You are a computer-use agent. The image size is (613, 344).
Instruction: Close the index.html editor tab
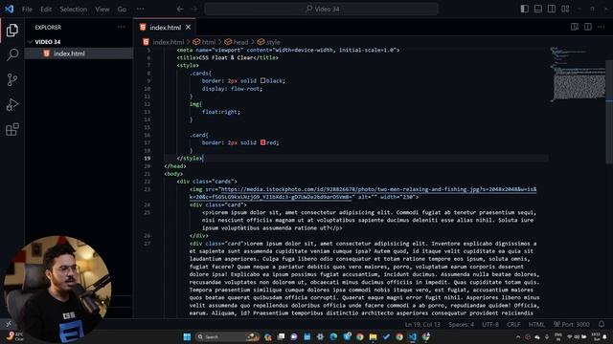[189, 27]
